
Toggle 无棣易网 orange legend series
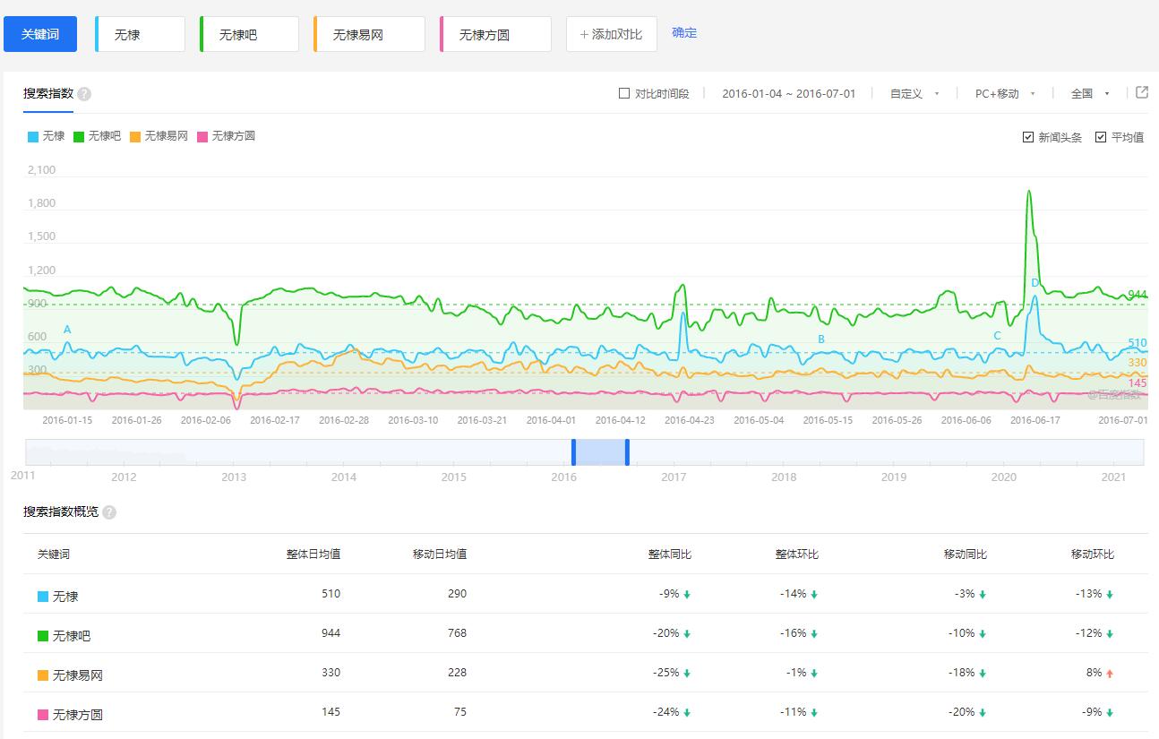(159, 136)
